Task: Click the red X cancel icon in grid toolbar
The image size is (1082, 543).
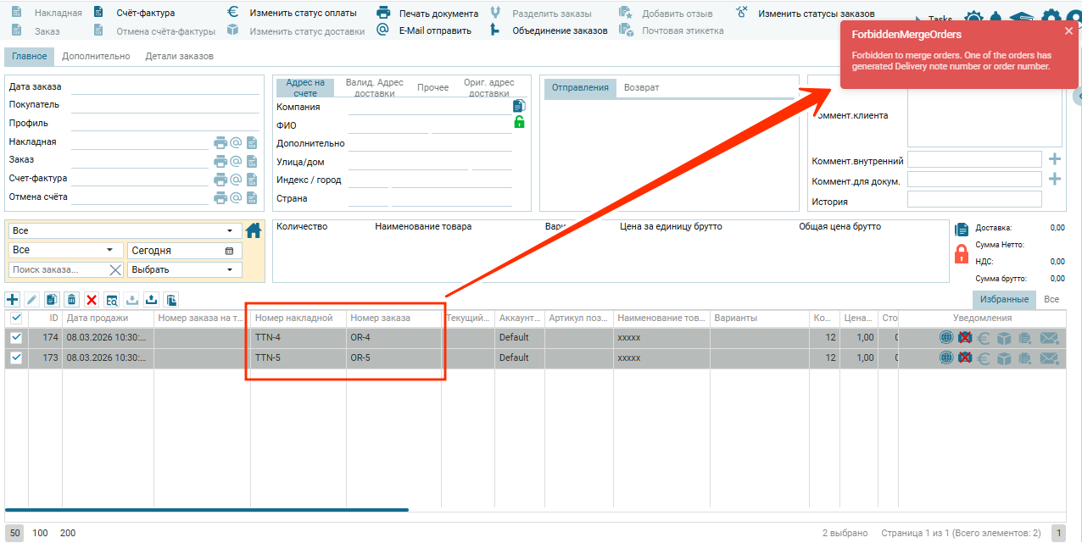Action: coord(92,300)
